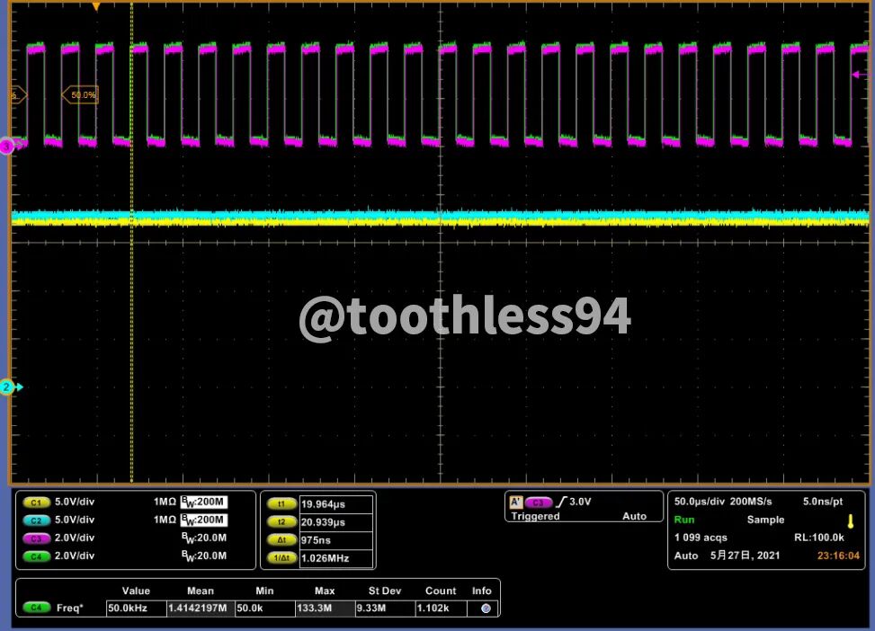
Task: Select the C1 channel badge
Action: click(x=36, y=502)
